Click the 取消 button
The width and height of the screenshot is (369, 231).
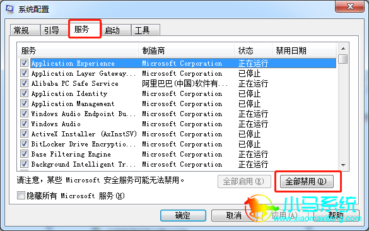(233, 215)
